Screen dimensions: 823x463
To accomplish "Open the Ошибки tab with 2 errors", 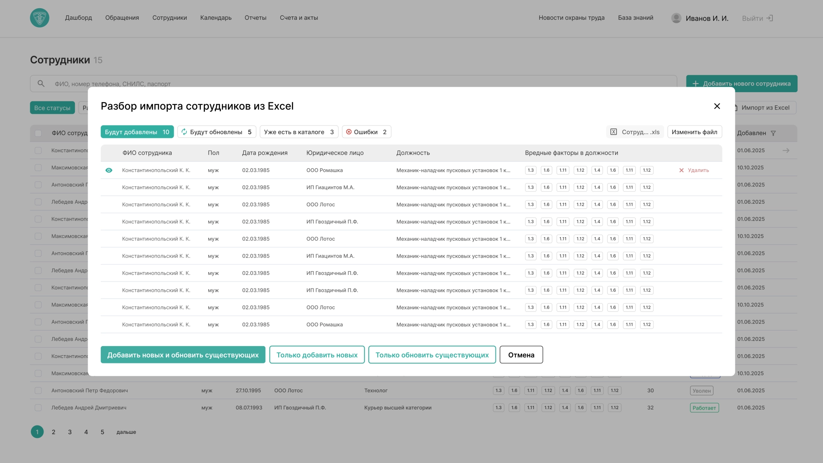I will click(366, 132).
